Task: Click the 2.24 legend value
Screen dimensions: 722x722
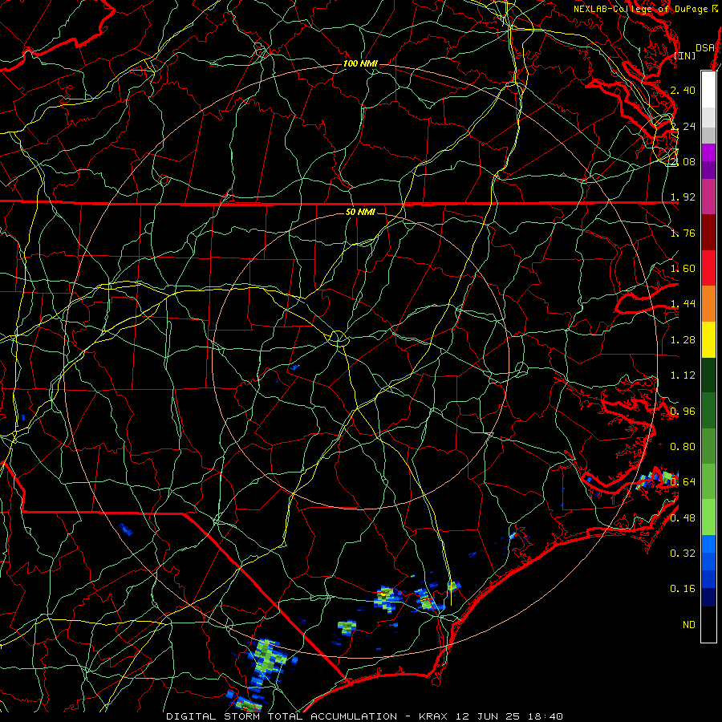Action: click(683, 126)
